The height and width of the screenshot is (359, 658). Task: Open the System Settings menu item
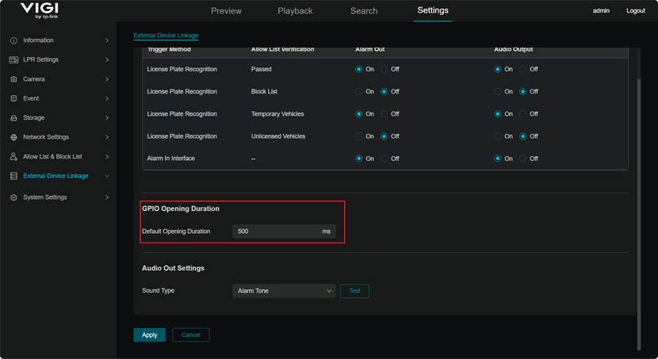click(45, 197)
